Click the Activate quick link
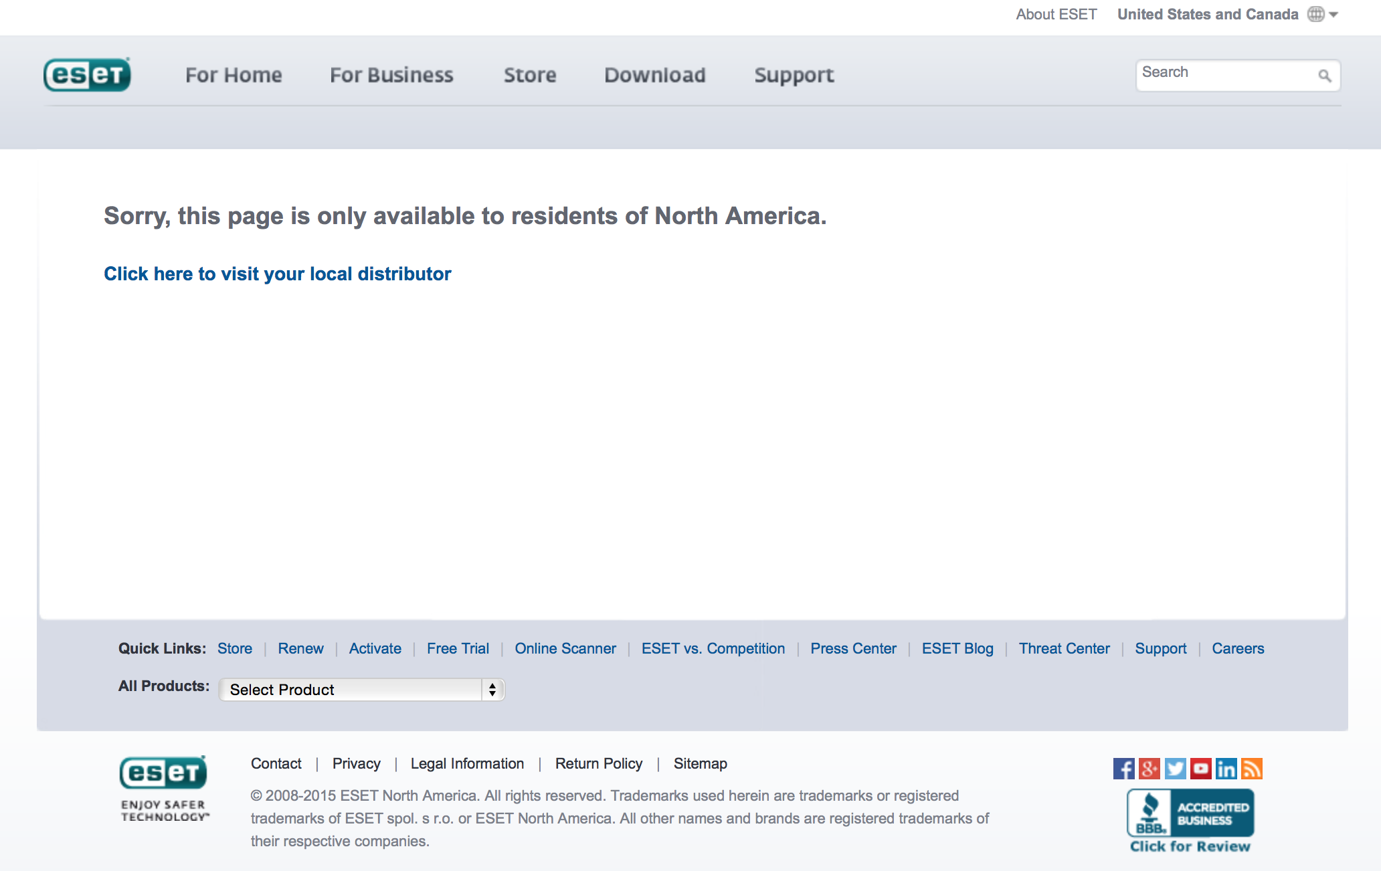Viewport: 1381px width, 871px height. [375, 648]
